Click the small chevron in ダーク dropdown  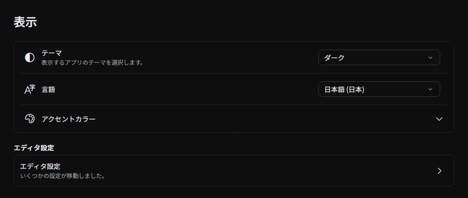click(x=430, y=57)
